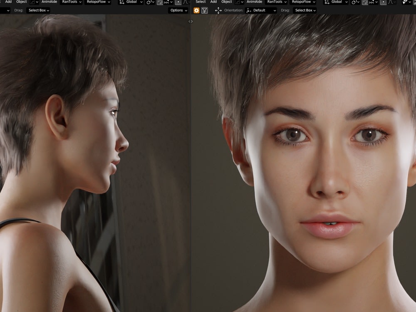Toggle the snapping magnet in left viewport header
The height and width of the screenshot is (312, 416).
(x=160, y=2)
